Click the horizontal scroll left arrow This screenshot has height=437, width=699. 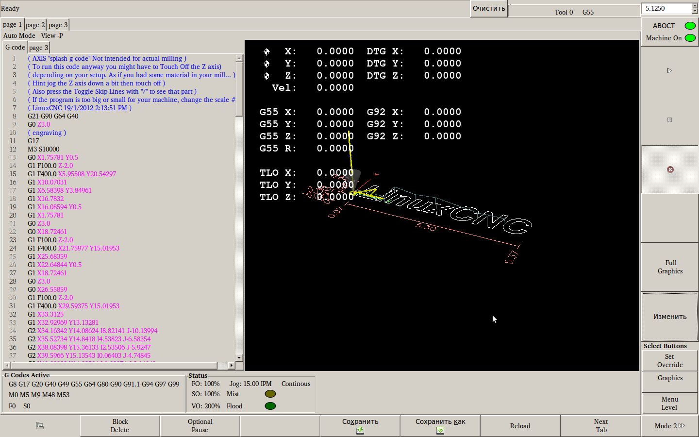point(7,365)
